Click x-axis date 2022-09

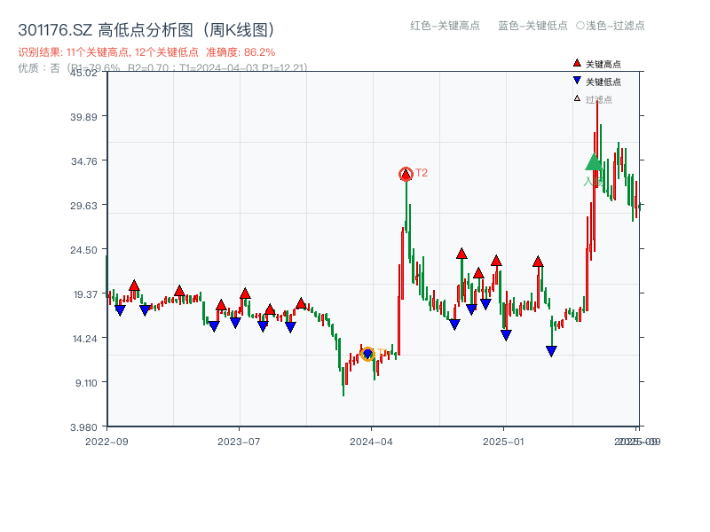click(x=106, y=442)
